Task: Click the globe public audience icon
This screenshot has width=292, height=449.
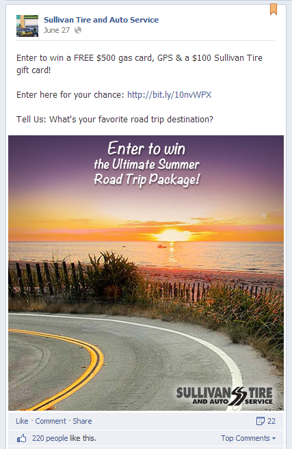Action: coord(78,30)
